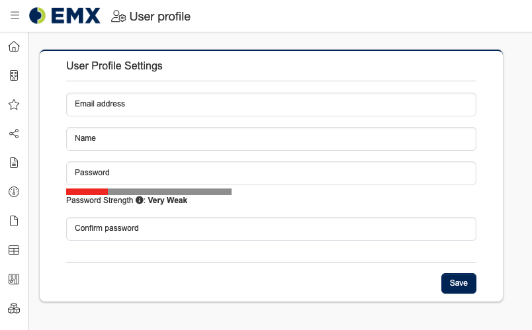Viewport: 532px width, 330px height.
Task: Open the gauge dial sidebar icon
Action: pyautogui.click(x=14, y=192)
